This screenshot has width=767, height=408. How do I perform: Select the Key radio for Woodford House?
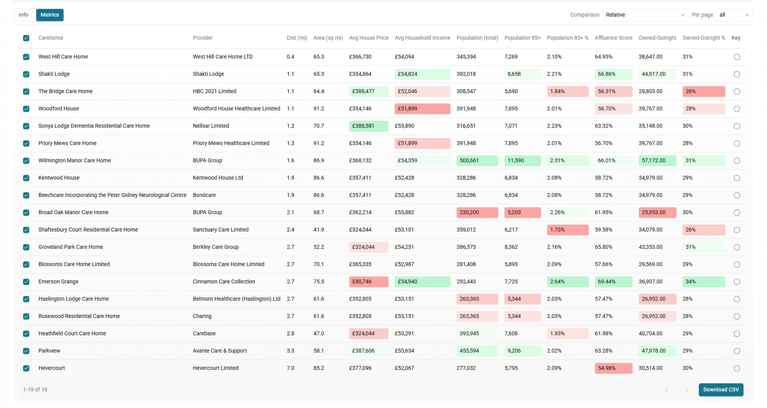737,108
